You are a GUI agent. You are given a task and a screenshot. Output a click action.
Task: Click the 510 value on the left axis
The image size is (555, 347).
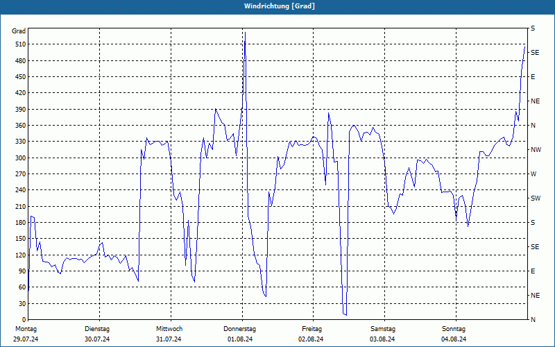(20, 44)
